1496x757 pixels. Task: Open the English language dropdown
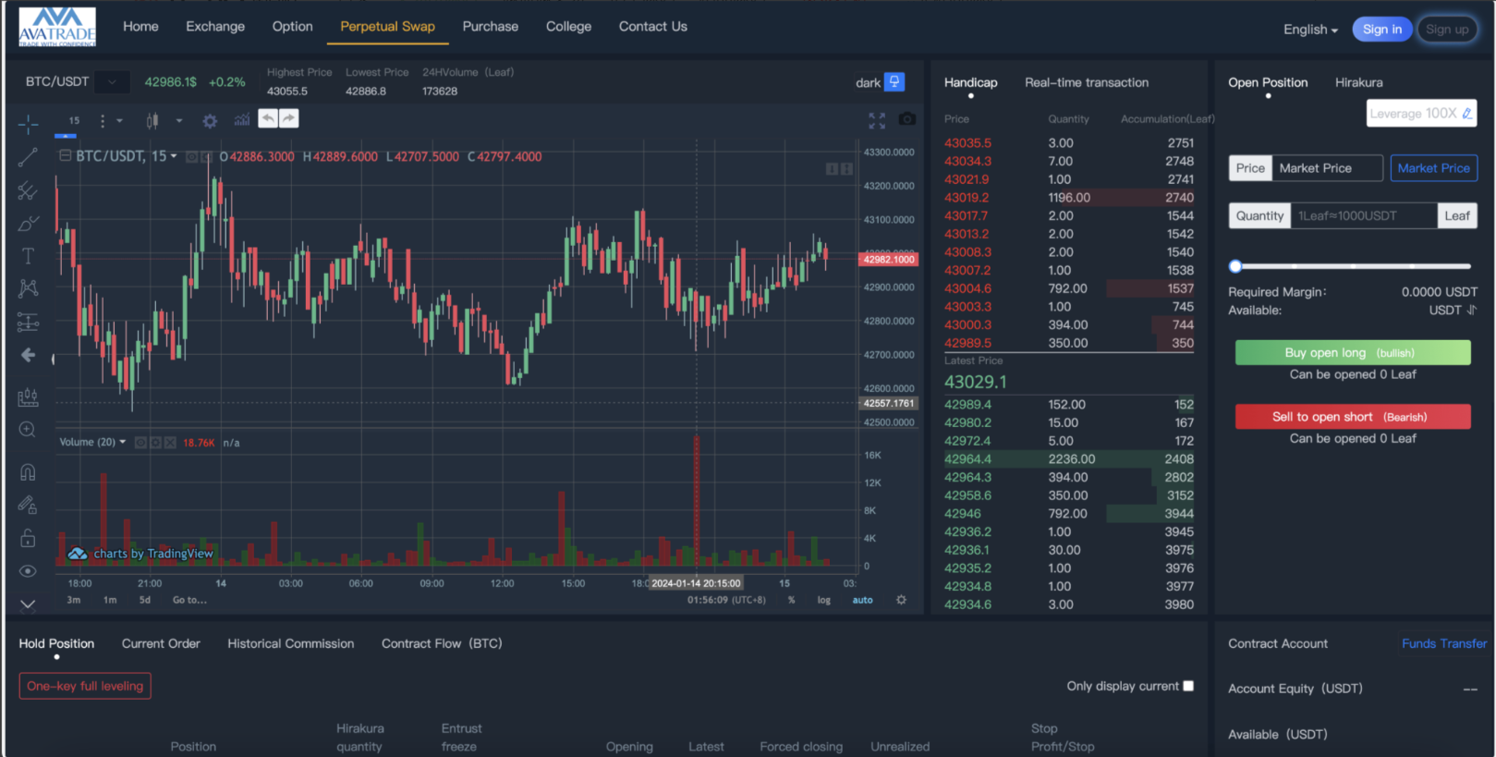click(x=1310, y=30)
